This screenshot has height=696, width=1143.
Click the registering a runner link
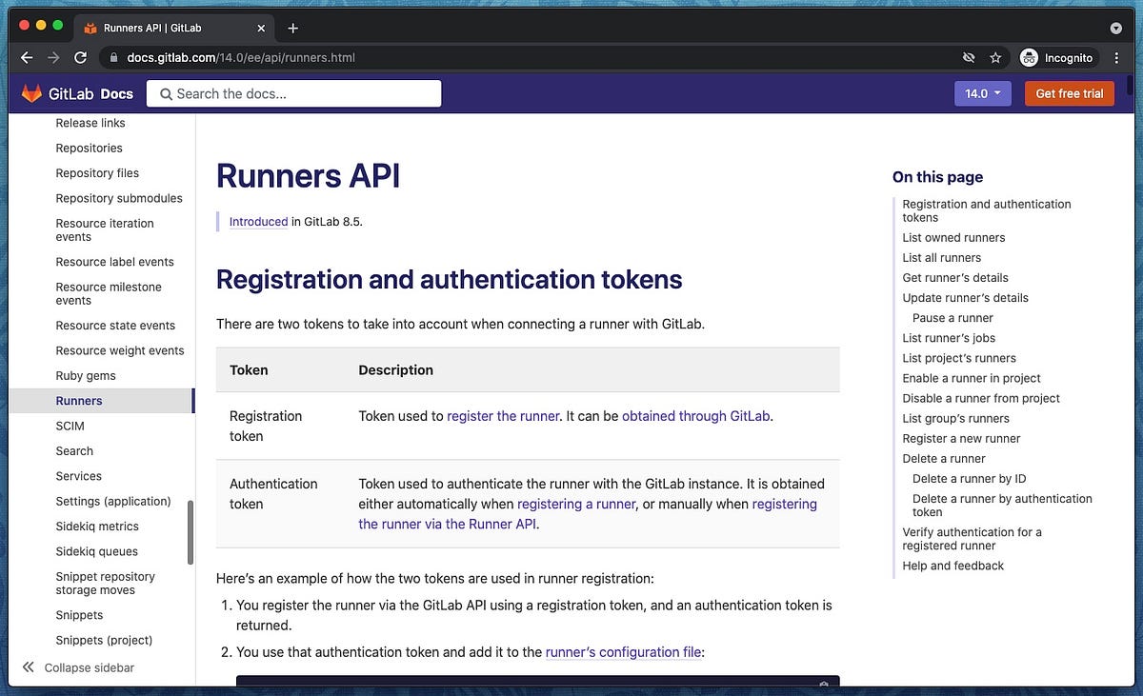(576, 504)
